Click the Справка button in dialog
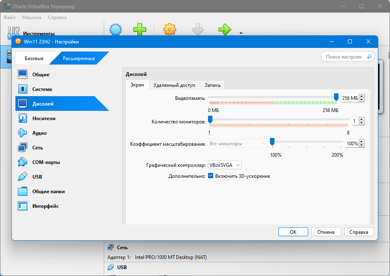Screen dimensions: 390x276 point(359,232)
